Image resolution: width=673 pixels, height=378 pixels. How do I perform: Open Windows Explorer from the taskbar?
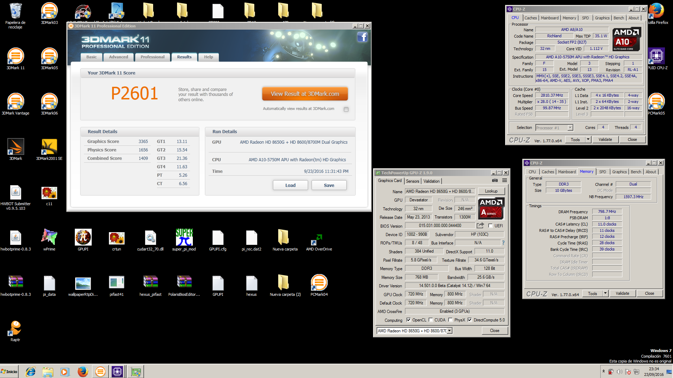pyautogui.click(x=47, y=371)
